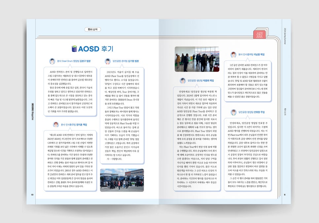Screen dimensions: 319x223
Task: Click the avatar of 김기원 팀장
Action: (108, 61)
